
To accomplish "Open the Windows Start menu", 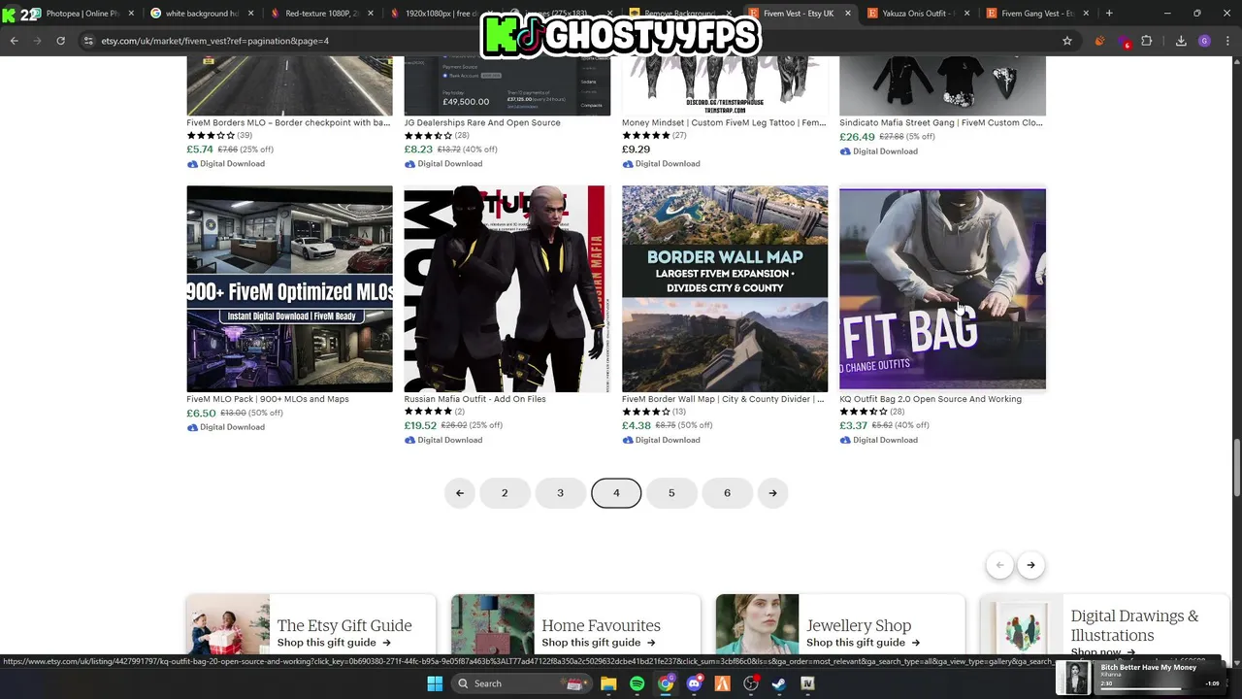I will pyautogui.click(x=435, y=683).
